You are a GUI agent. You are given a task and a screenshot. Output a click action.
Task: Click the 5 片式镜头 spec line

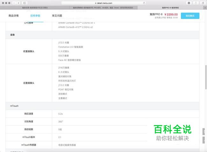pos(64,51)
